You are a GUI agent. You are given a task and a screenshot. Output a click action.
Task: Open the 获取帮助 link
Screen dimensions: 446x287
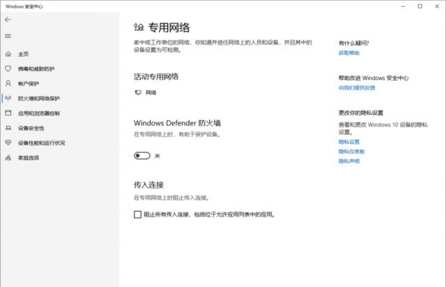(x=348, y=53)
